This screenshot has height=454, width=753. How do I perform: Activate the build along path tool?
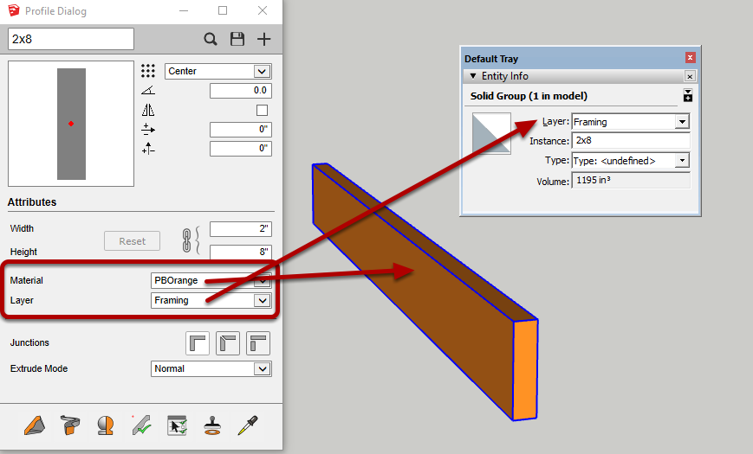click(x=70, y=425)
